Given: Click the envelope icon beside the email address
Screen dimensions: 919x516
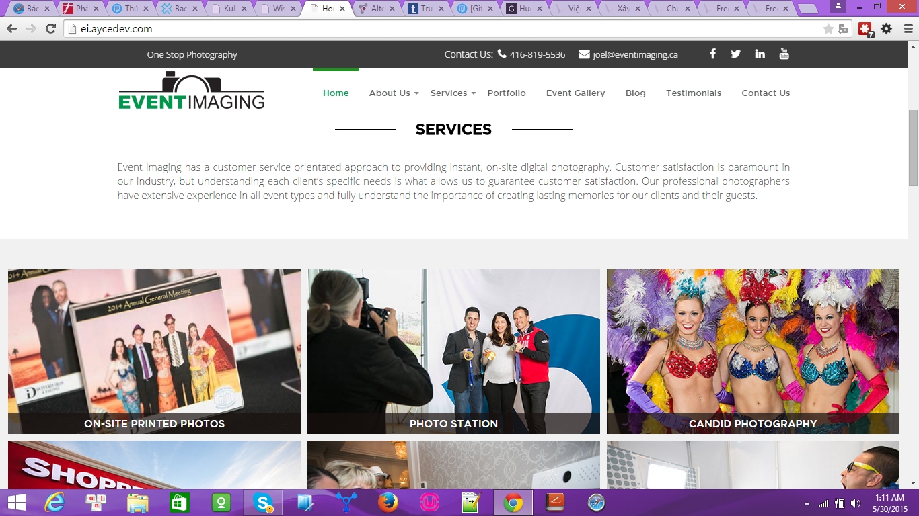Looking at the screenshot, I should (584, 54).
